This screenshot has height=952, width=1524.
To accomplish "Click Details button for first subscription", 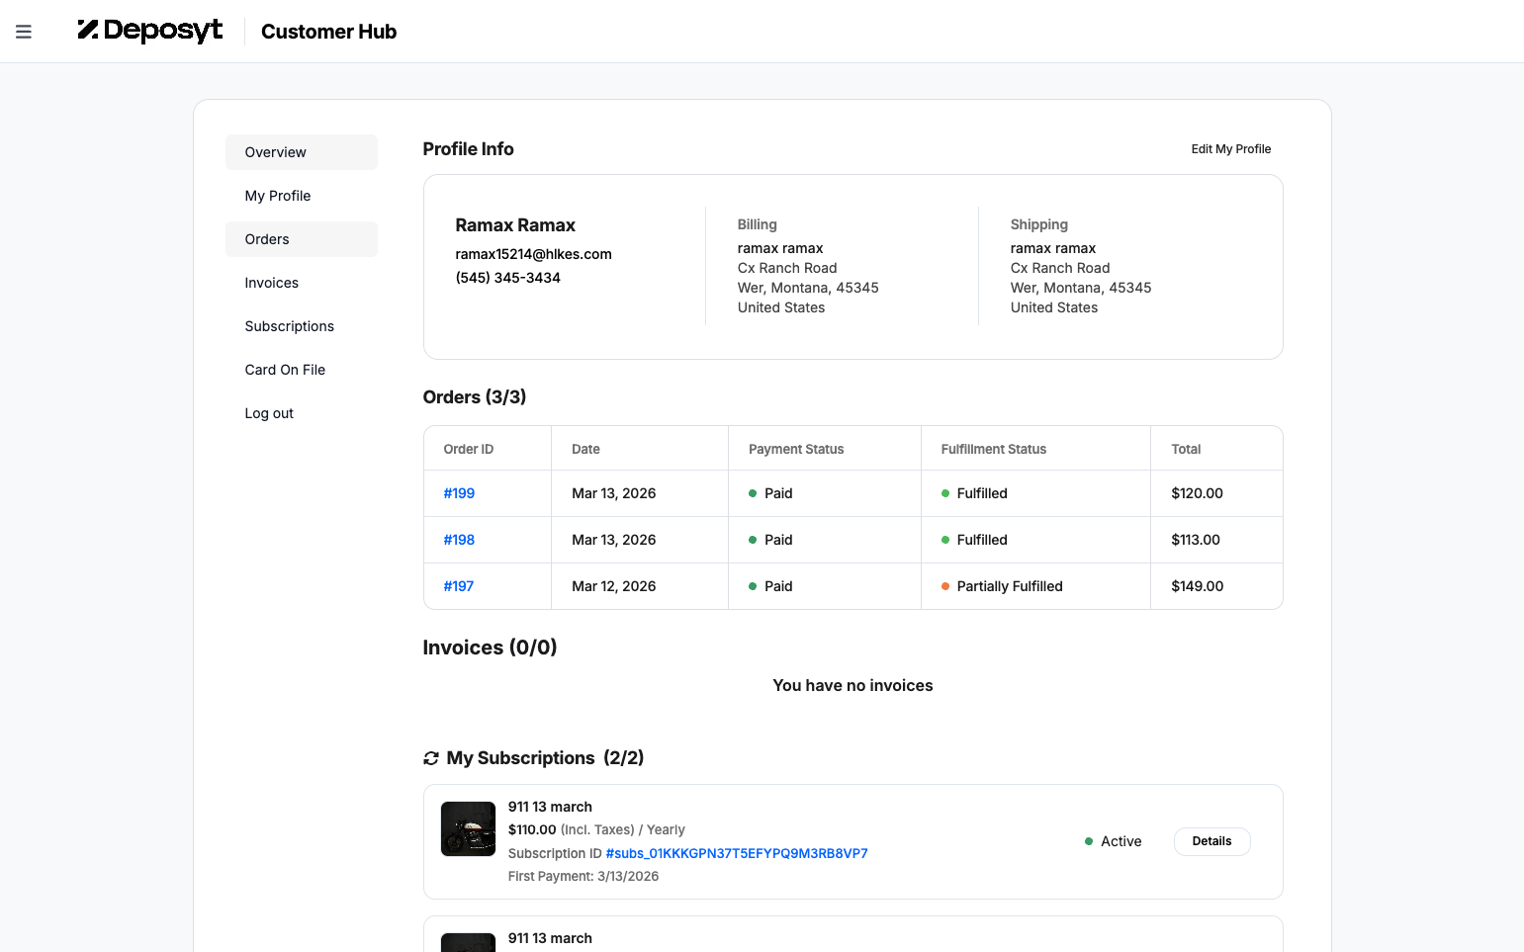I will pos(1211,841).
